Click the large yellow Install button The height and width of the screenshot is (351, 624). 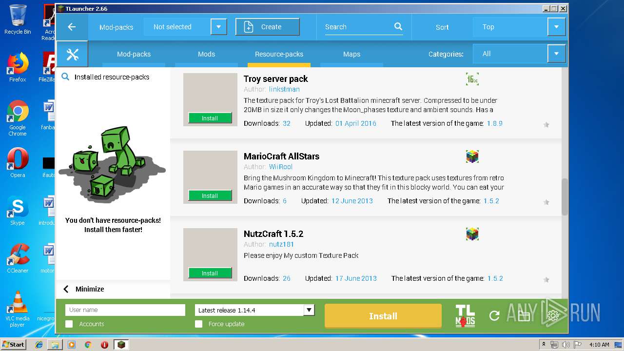click(x=383, y=316)
